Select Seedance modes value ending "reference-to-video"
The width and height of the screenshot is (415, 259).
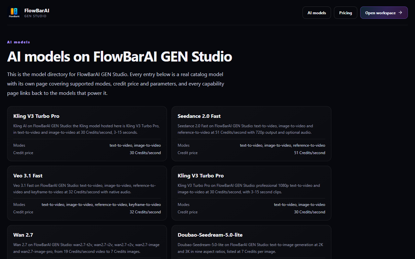[282, 145]
